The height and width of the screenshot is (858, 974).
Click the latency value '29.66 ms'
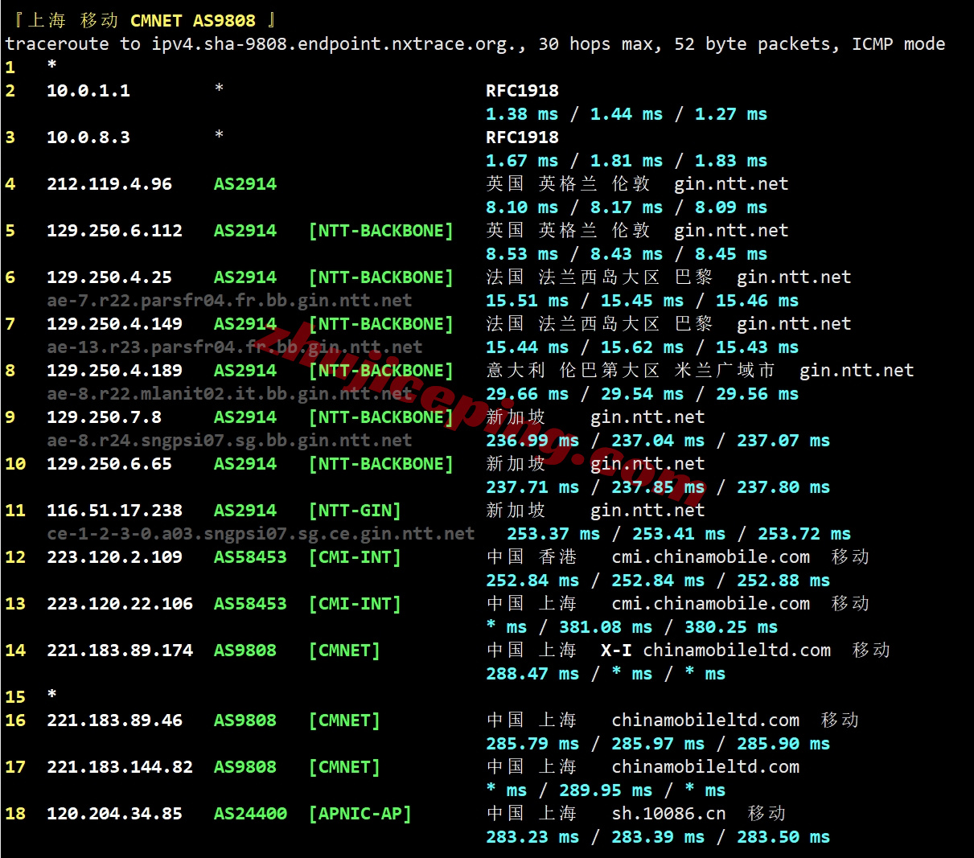[x=528, y=394]
